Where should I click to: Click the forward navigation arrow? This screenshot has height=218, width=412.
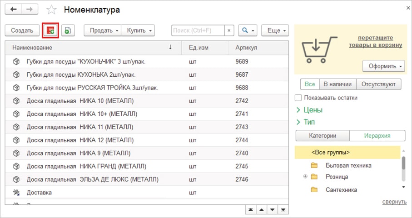point(30,10)
